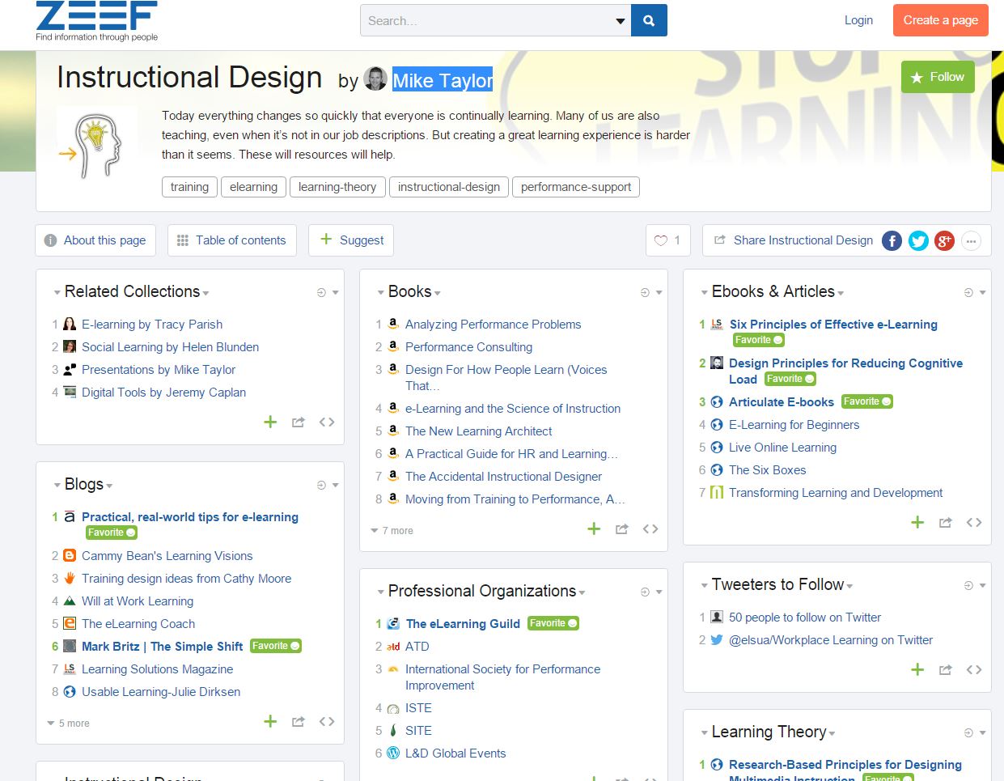Share the Related Collections block
1004x781 pixels.
(299, 422)
